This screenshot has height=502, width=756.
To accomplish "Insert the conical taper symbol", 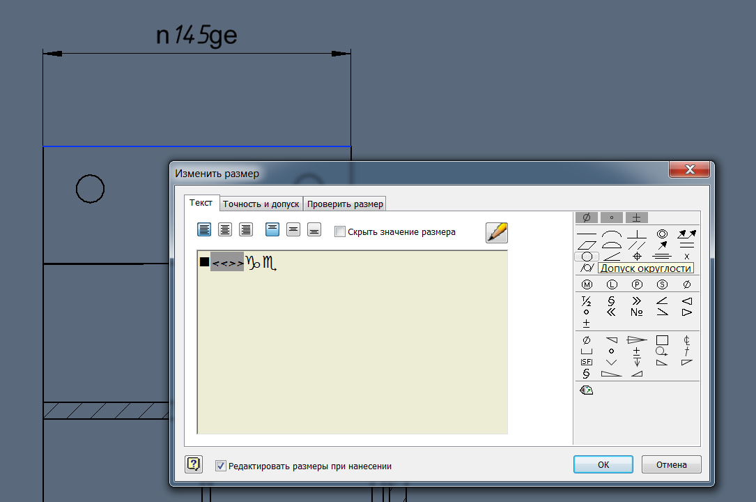I will [x=636, y=340].
